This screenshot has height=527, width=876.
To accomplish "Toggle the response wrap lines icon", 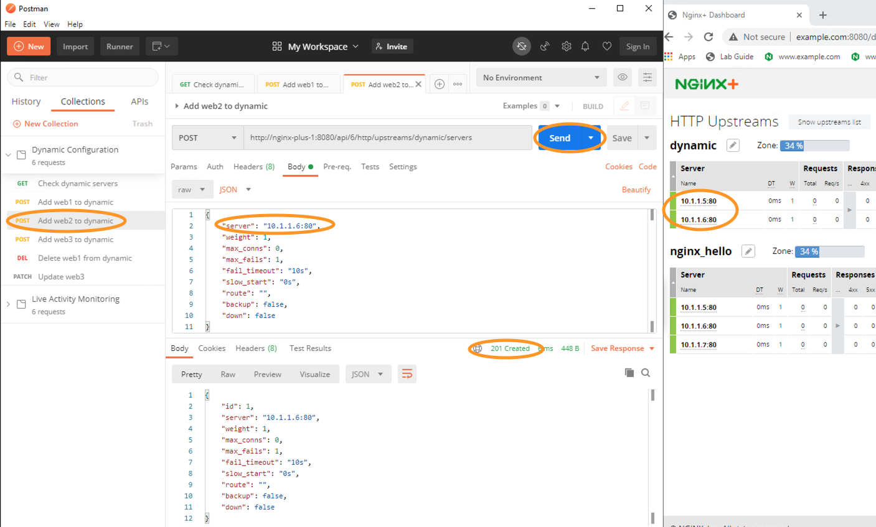I will [x=407, y=374].
